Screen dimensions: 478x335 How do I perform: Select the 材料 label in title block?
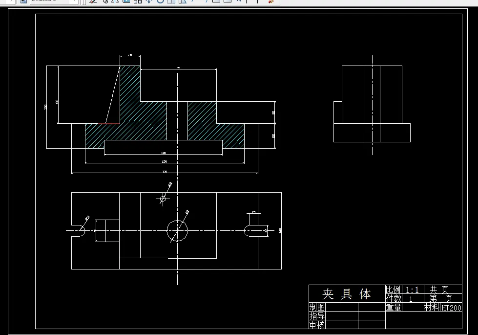[x=432, y=307]
